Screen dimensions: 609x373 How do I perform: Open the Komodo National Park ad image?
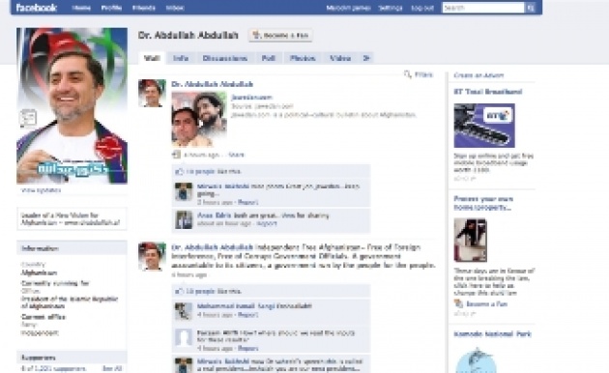pos(476,360)
